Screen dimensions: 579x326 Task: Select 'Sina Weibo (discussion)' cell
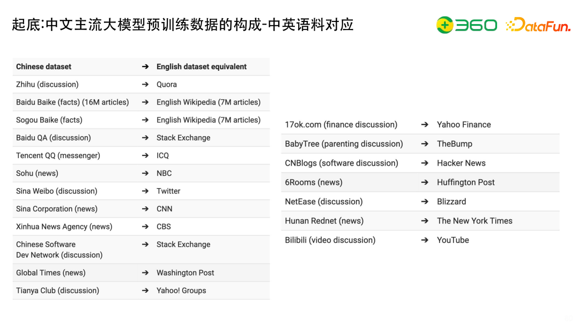56,191
